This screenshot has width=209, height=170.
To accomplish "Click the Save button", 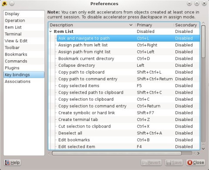I will [174, 163].
